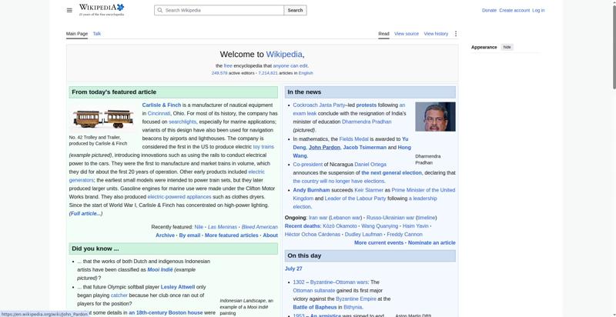
Task: Open the Russo-Ukrainian war link
Action: pyautogui.click(x=390, y=218)
